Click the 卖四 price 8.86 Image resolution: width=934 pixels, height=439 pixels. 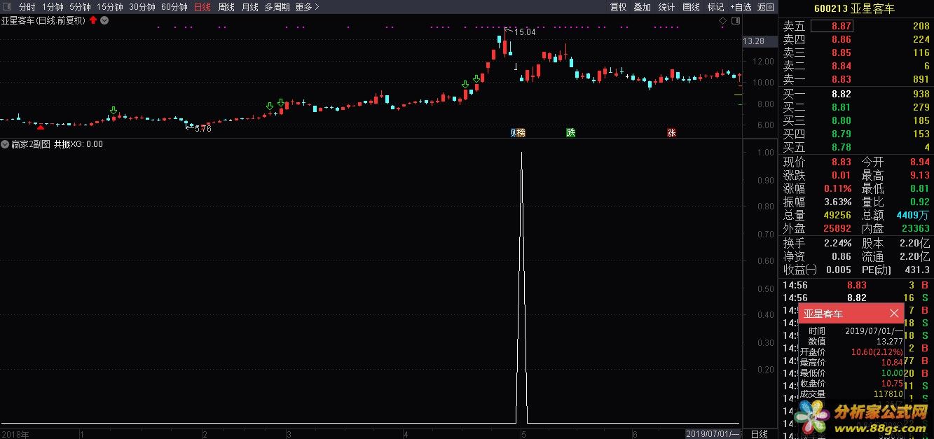[842, 39]
